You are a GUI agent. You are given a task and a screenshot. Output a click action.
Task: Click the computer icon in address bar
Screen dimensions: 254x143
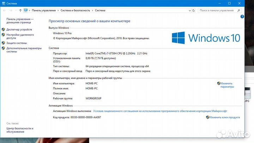26,10
